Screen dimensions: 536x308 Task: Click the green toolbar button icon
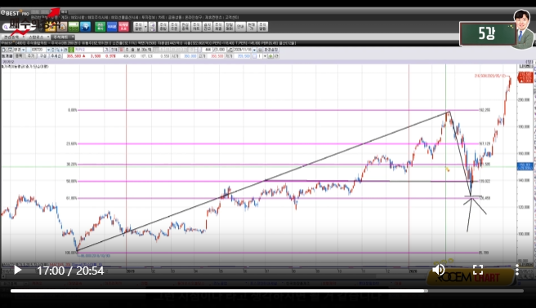(x=100, y=27)
